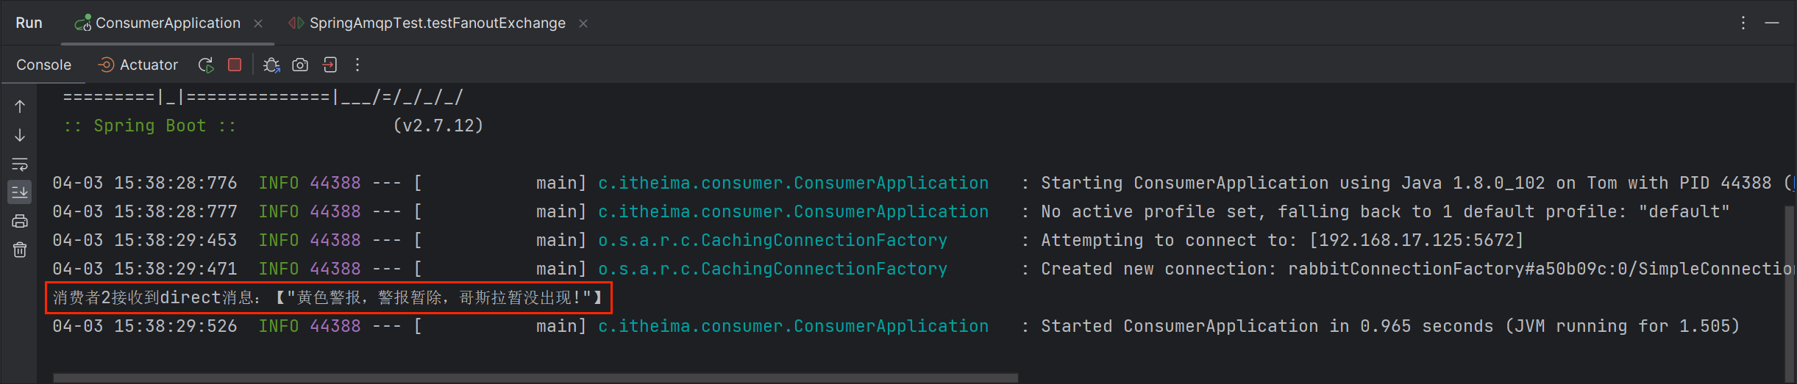Click the bug with gear icon
Image resolution: width=1797 pixels, height=384 pixels.
[x=271, y=65]
